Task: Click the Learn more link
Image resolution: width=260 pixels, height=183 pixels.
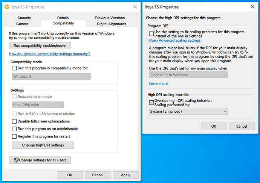Action: point(158,83)
